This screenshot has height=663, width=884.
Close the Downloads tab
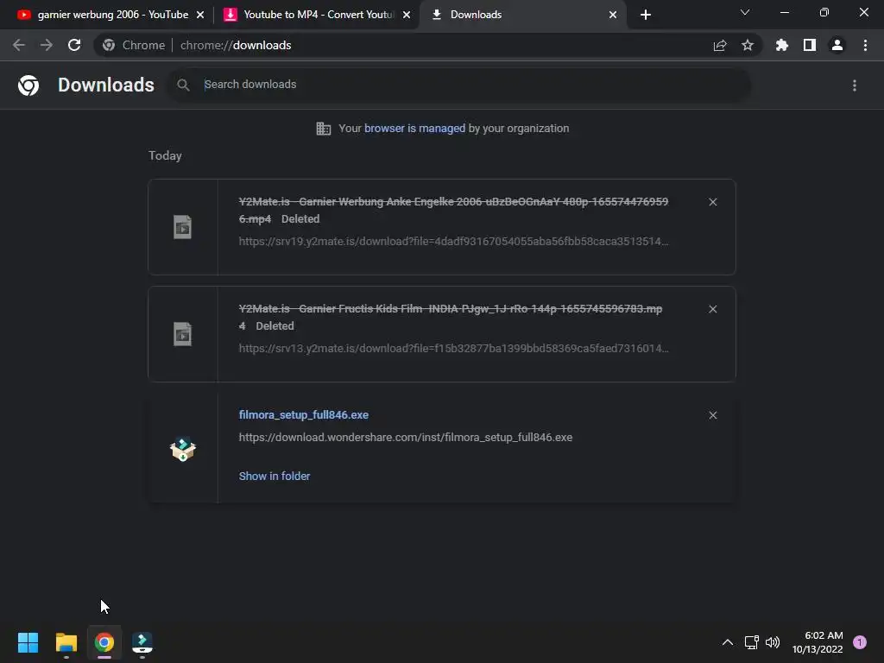pyautogui.click(x=613, y=15)
